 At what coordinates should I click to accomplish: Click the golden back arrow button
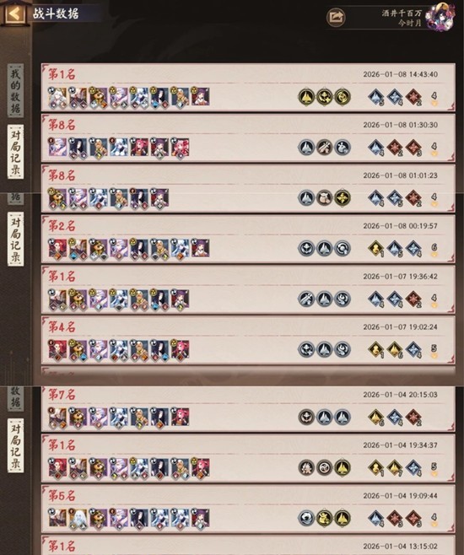coord(14,13)
